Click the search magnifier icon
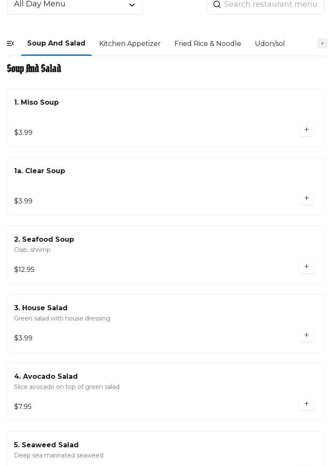The width and height of the screenshot is (331, 466). [217, 4]
